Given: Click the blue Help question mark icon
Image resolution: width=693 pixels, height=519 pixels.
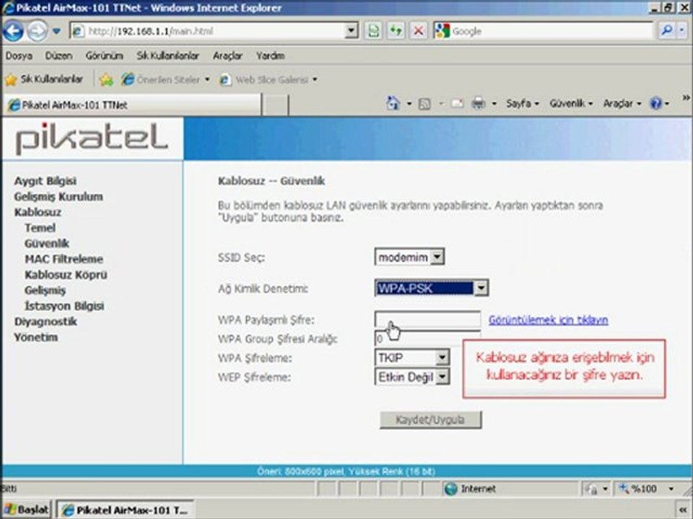Looking at the screenshot, I should pos(655,104).
